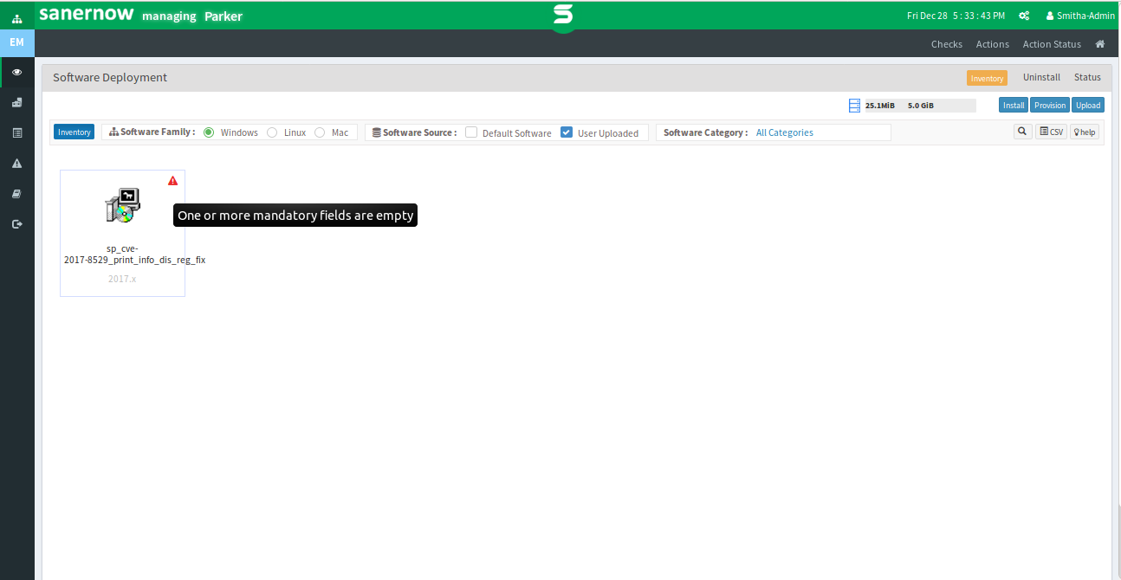Click the red warning icon on software tile
The height and width of the screenshot is (580, 1121).
point(172,181)
